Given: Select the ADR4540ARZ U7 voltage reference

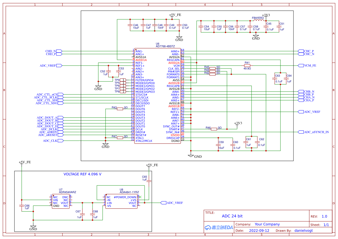Looking at the screenshot, I should coord(61,201).
